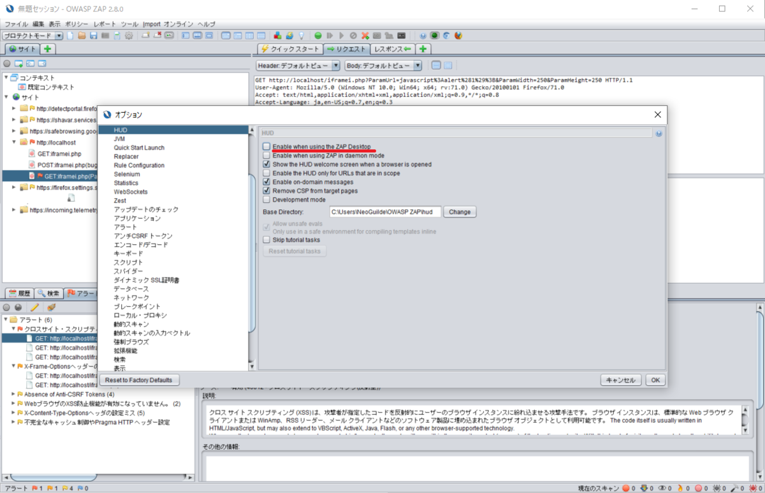This screenshot has height=493, width=765.
Task: Click scroll-down arrow of options category list
Action: click(252, 367)
